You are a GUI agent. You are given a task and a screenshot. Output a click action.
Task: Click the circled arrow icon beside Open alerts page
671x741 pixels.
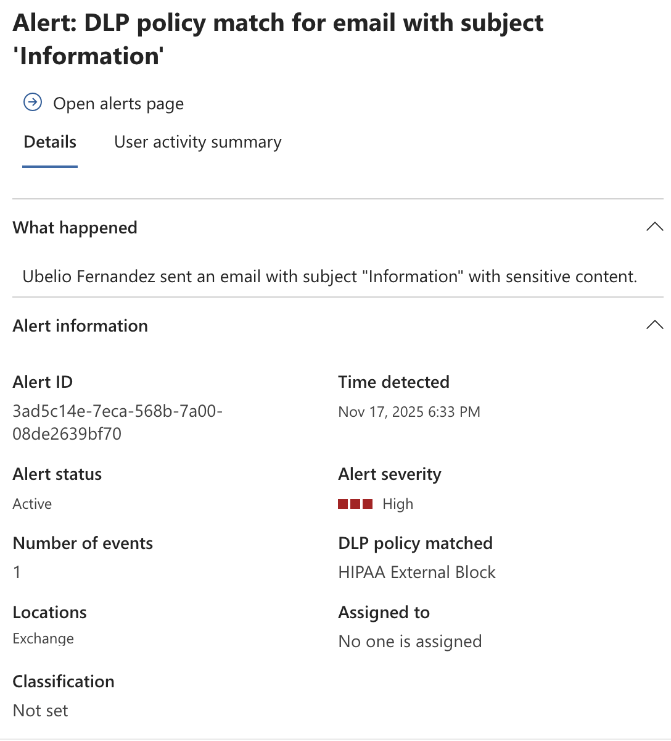[x=33, y=103]
